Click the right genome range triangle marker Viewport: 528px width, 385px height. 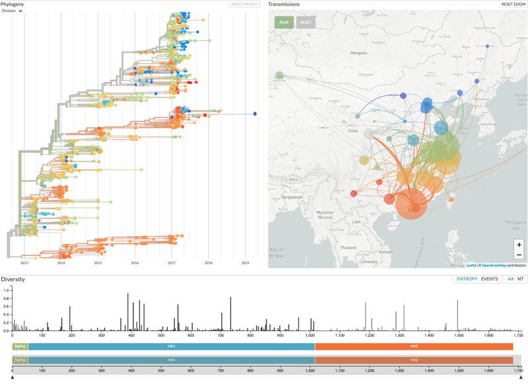tap(522, 377)
